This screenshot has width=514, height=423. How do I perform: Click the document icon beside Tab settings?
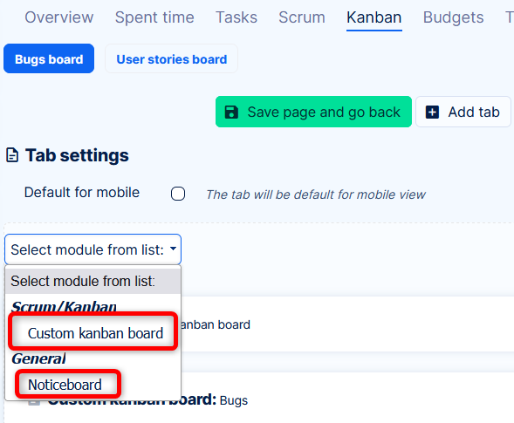point(12,155)
